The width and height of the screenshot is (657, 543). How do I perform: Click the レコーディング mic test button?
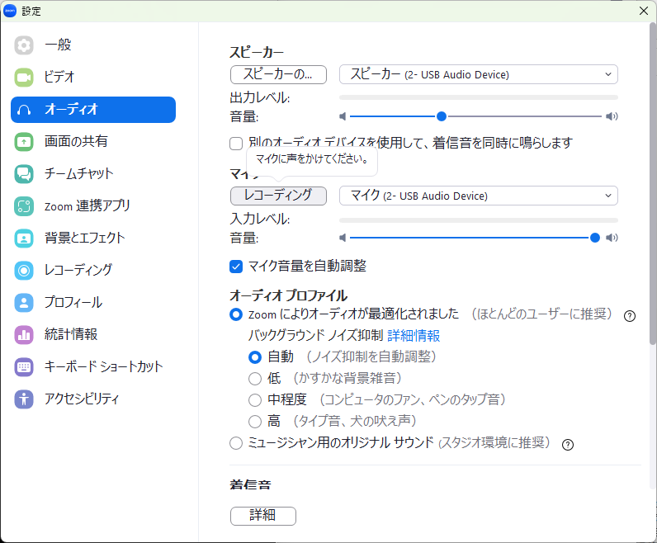click(x=278, y=196)
